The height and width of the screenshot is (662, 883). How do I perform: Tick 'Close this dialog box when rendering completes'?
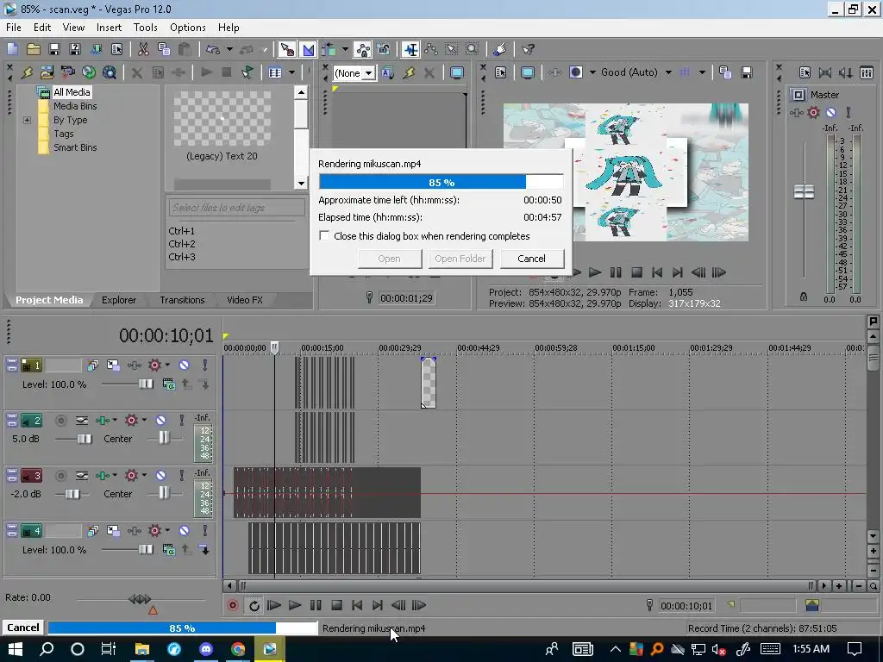(324, 236)
